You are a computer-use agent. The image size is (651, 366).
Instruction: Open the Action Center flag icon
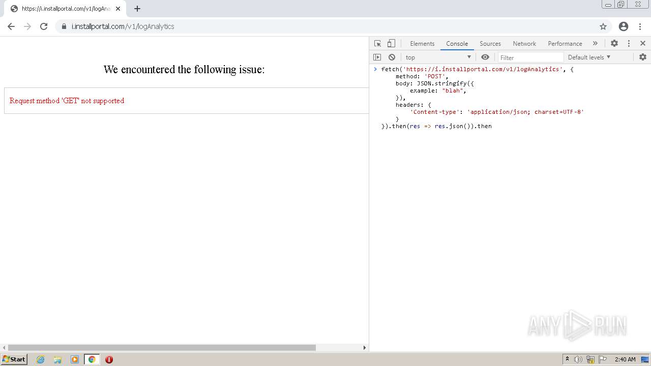(x=603, y=359)
